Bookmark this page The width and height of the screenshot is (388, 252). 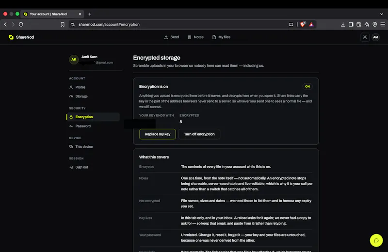click(x=63, y=25)
